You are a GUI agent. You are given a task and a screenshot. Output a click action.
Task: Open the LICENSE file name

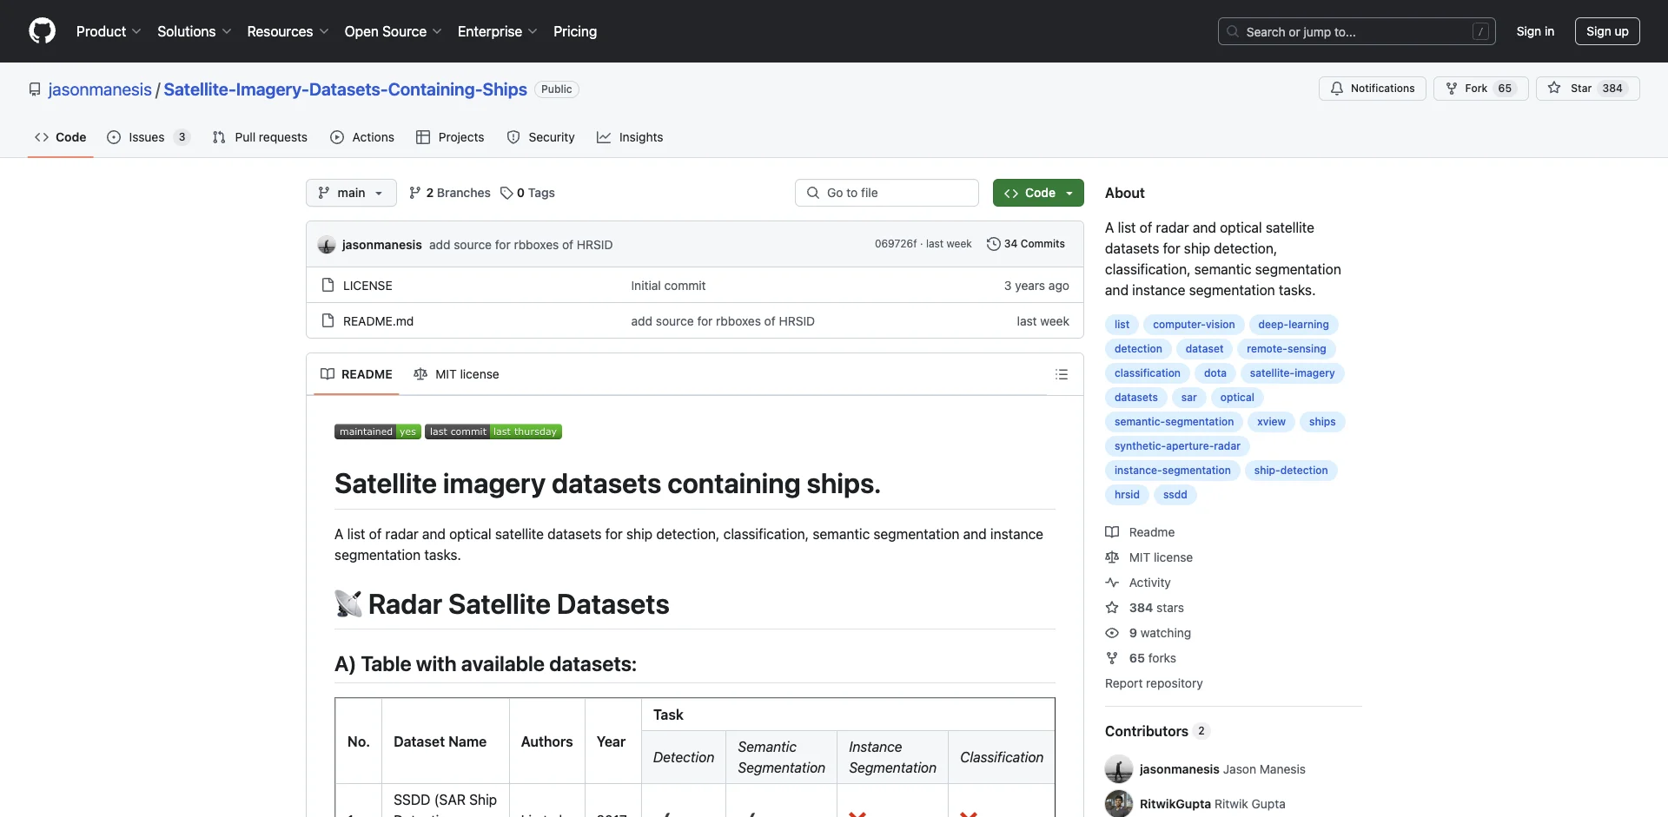point(367,286)
